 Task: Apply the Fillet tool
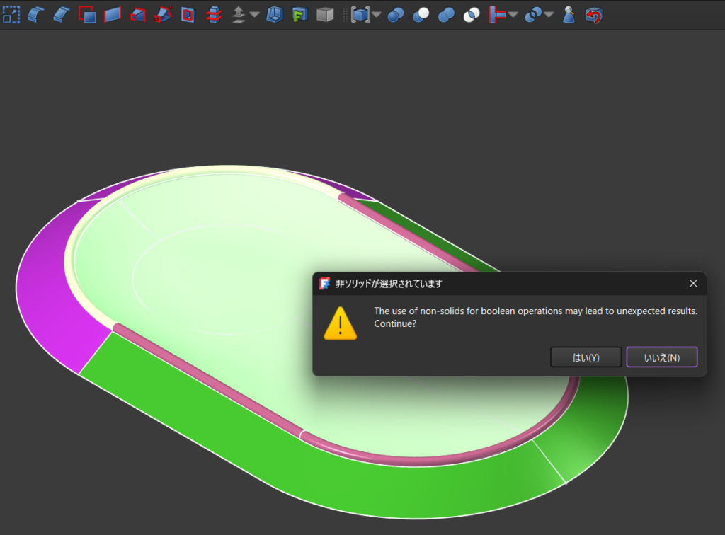point(36,14)
